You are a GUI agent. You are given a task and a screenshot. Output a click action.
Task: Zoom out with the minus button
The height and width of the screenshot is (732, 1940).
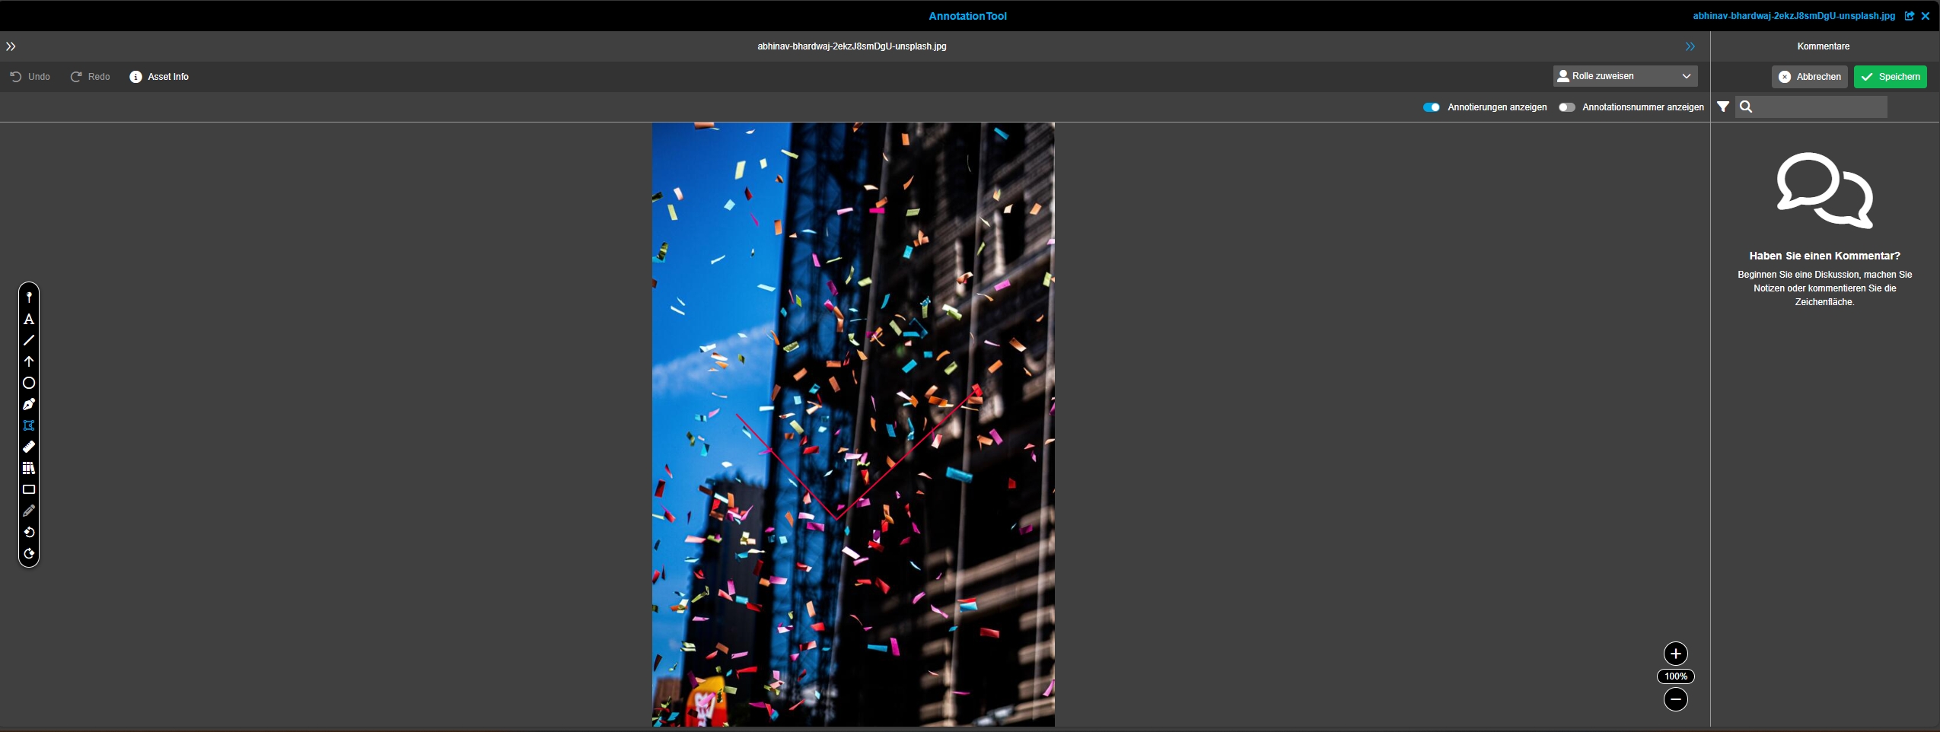(1675, 699)
